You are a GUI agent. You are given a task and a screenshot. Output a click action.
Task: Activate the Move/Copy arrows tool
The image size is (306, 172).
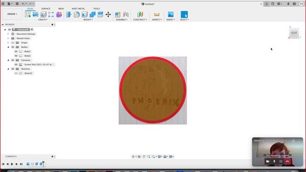108,14
